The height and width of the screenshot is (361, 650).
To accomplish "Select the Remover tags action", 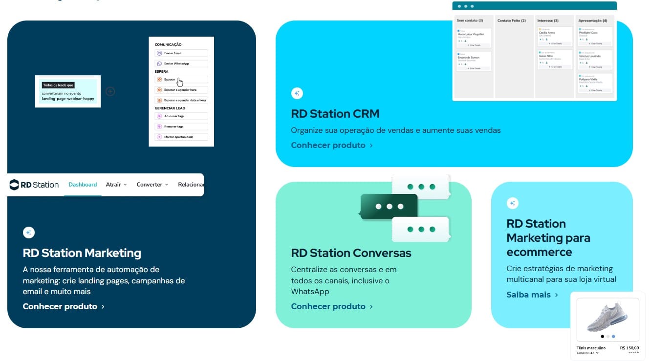I will tap(181, 127).
